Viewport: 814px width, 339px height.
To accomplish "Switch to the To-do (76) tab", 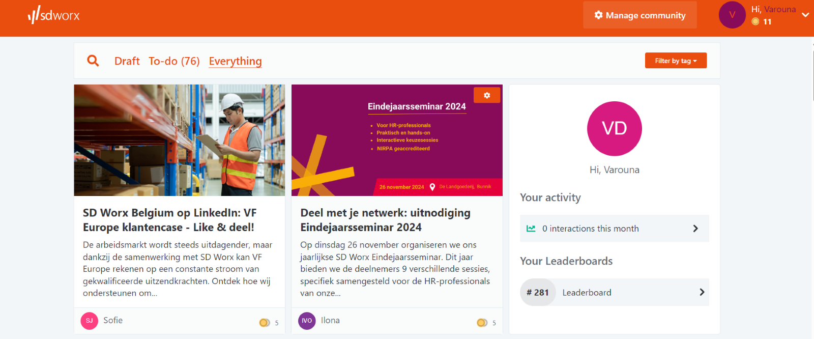I will (174, 61).
